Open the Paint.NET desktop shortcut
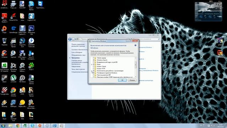The image size is (227, 128). pyautogui.click(x=22, y=5)
